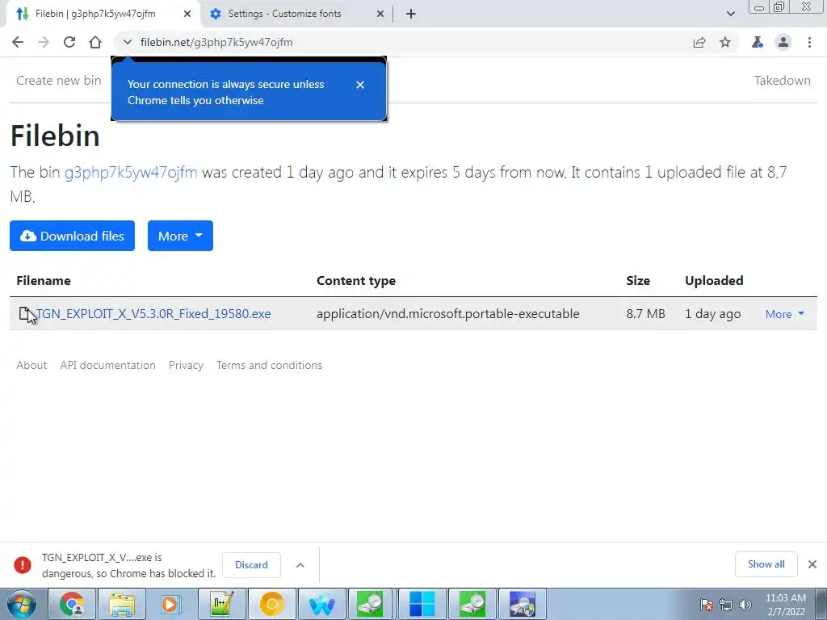This screenshot has width=827, height=620.
Task: Expand the blue More dropdown button
Action: (x=180, y=236)
